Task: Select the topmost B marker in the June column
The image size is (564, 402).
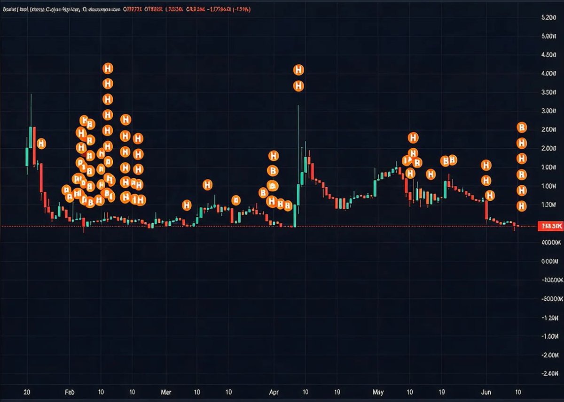Action: point(522,127)
